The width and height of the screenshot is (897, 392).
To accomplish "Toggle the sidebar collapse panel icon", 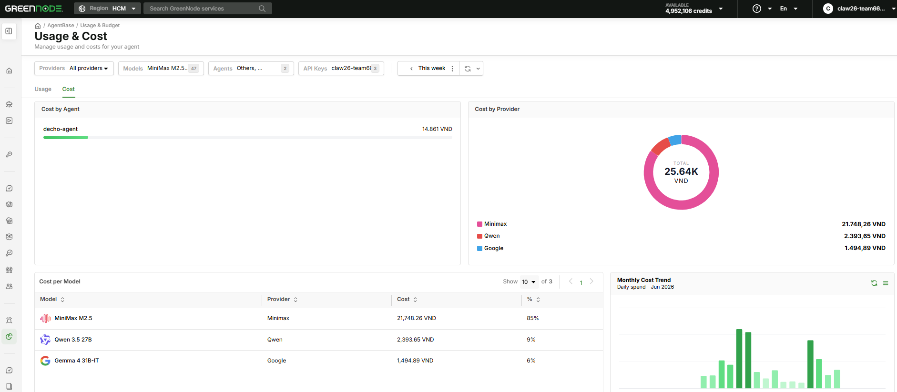I will [x=9, y=31].
